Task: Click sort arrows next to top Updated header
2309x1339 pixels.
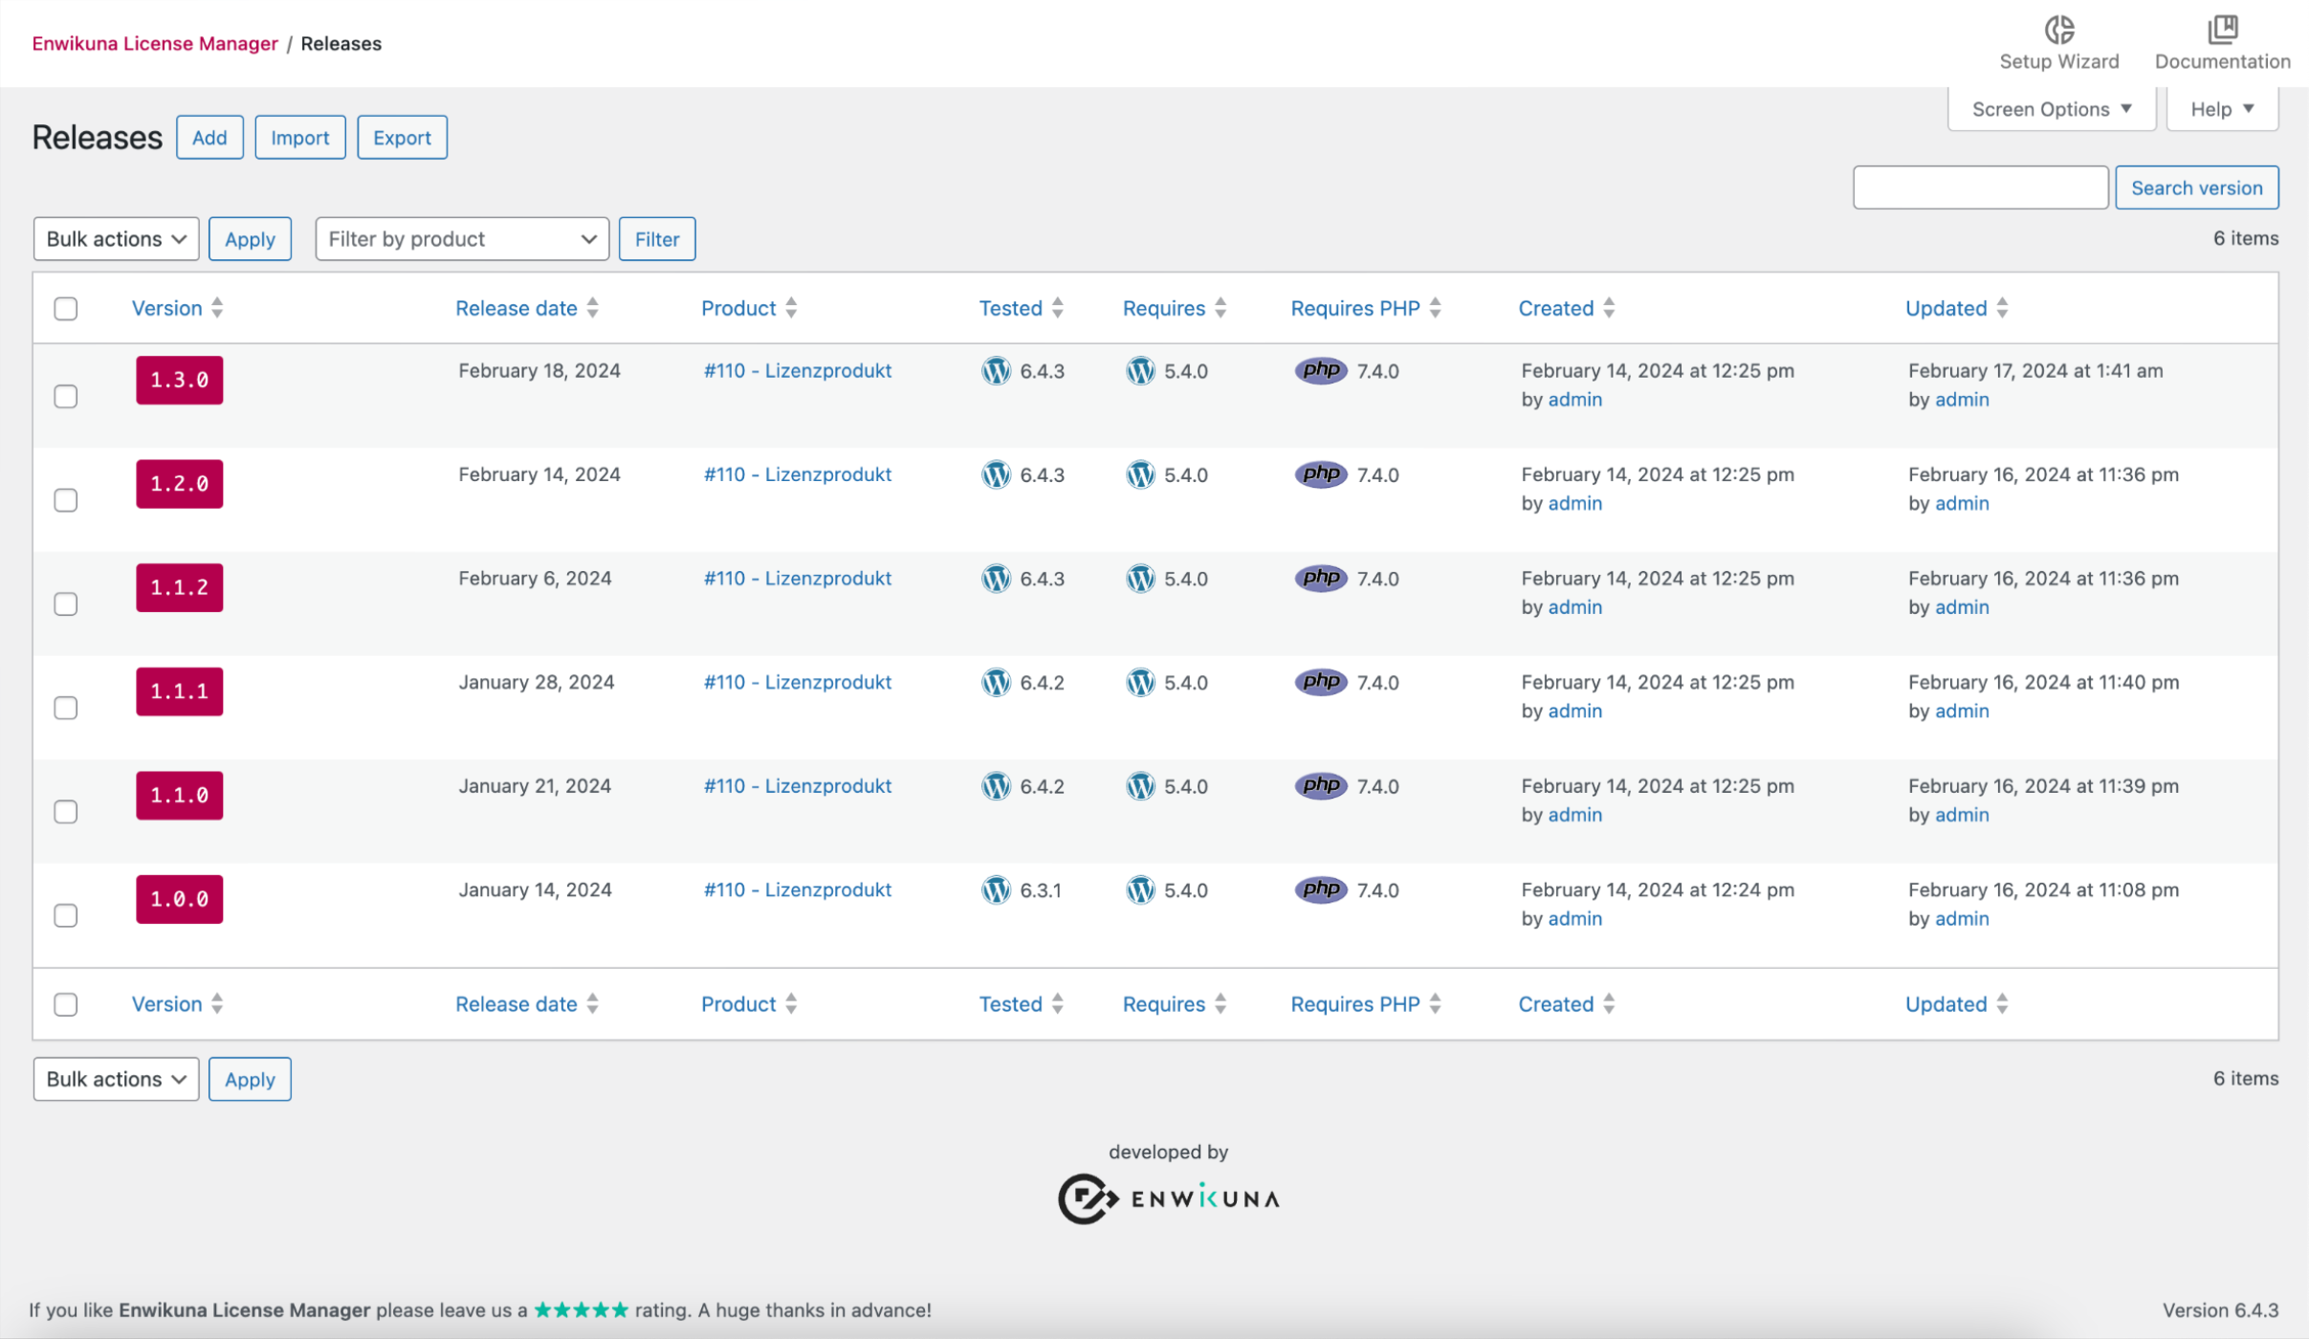Action: click(x=2002, y=308)
